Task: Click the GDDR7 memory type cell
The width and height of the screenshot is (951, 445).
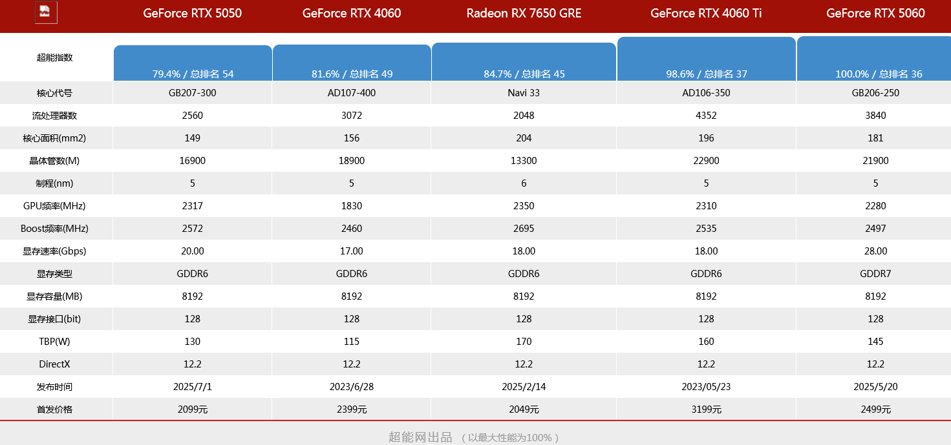Action: [875, 273]
